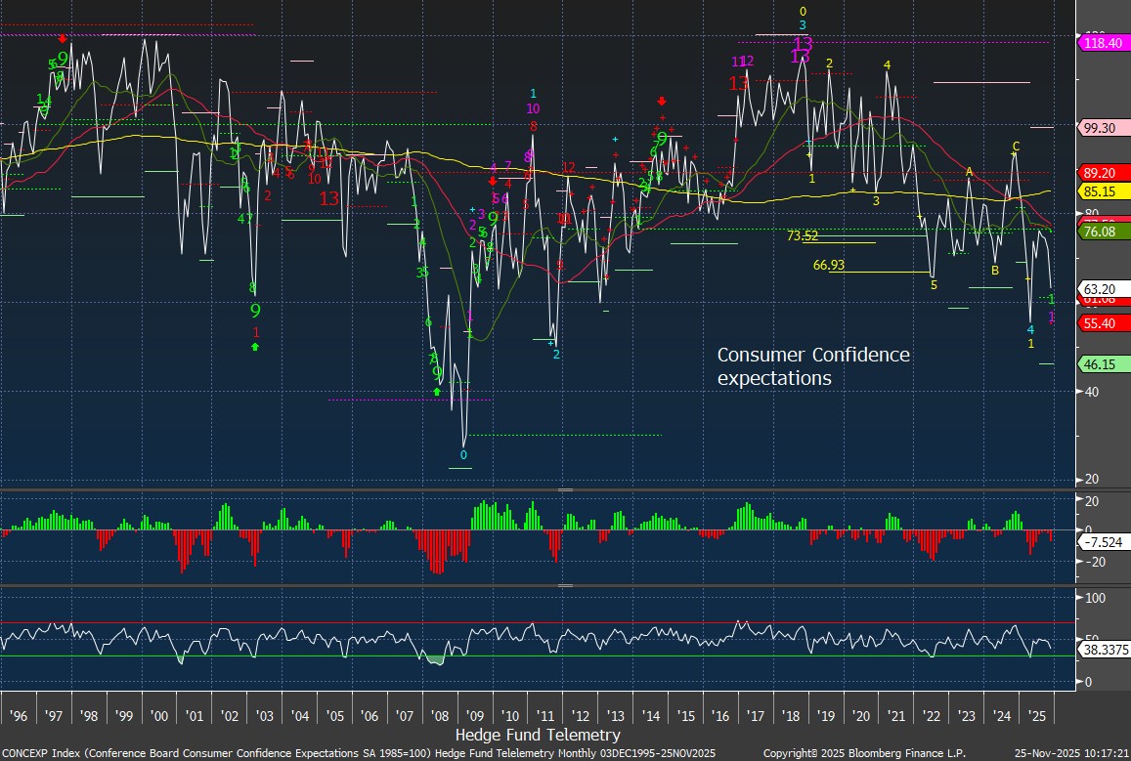Click the -7.524 histogram value label

1103,540
